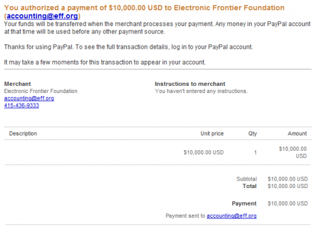Open accounting@eff.org link in the heading

pyautogui.click(x=42, y=16)
